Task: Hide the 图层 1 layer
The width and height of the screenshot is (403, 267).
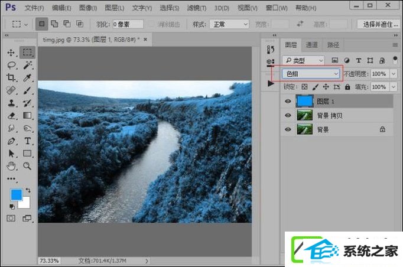Action: (x=288, y=101)
